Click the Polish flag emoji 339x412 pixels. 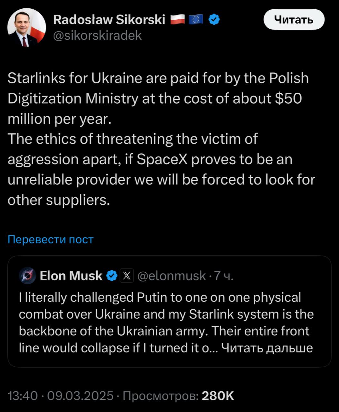(177, 20)
